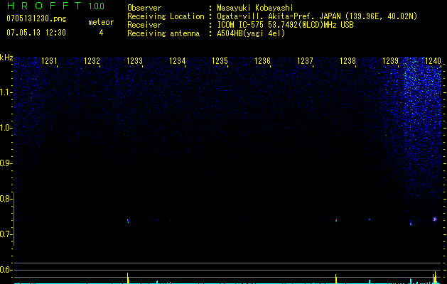The width and height of the screenshot is (447, 284).
Task: Click the HROFFT title text
Action: pos(44,6)
